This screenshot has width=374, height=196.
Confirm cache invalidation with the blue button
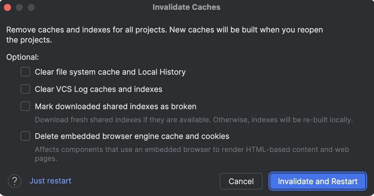click(x=317, y=181)
